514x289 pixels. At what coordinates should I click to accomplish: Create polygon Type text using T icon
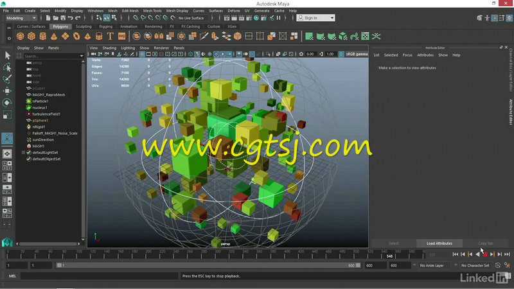110,36
